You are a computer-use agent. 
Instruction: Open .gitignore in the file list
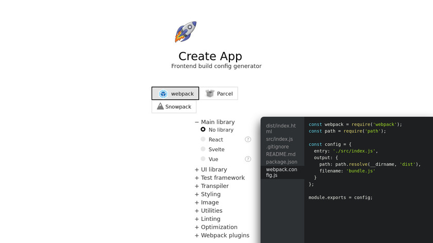282,147
